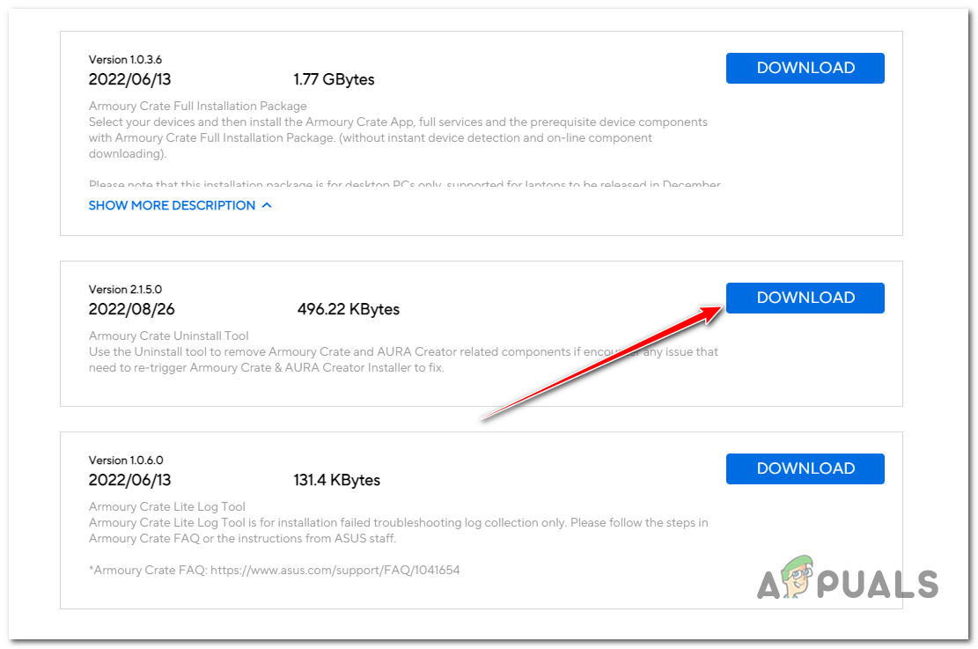The image size is (978, 649).
Task: Click the Version 2.1.5.0 label
Action: tap(126, 290)
